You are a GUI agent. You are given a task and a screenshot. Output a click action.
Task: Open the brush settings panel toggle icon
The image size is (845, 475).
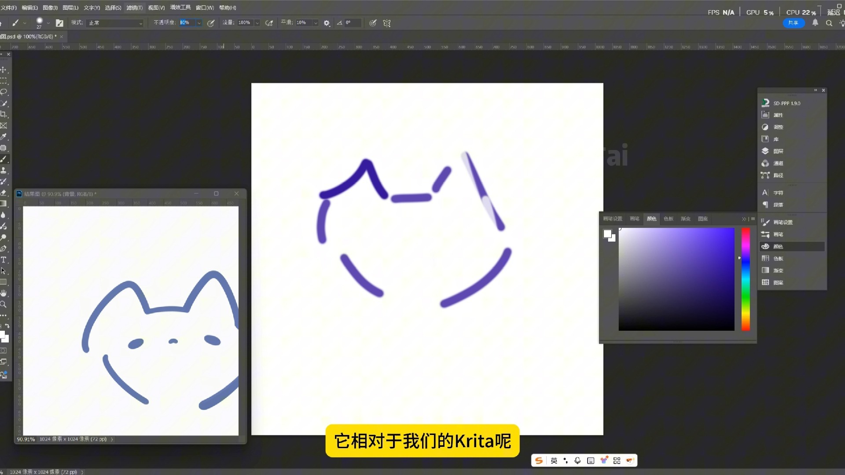coord(59,23)
